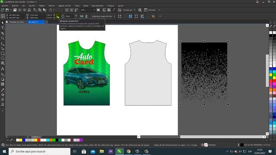Expand the Undo history dropdown arrow

tap(54, 10)
